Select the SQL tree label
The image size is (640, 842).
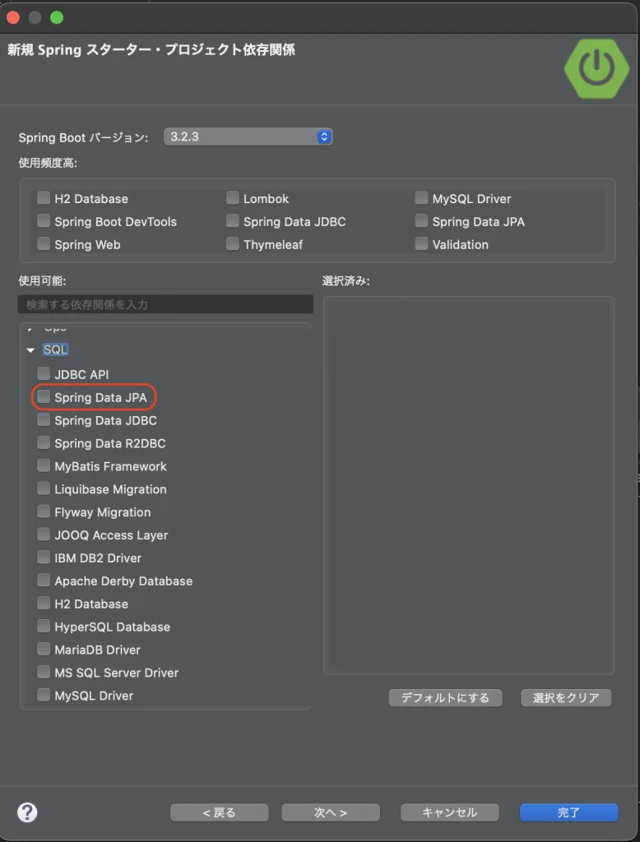[55, 349]
